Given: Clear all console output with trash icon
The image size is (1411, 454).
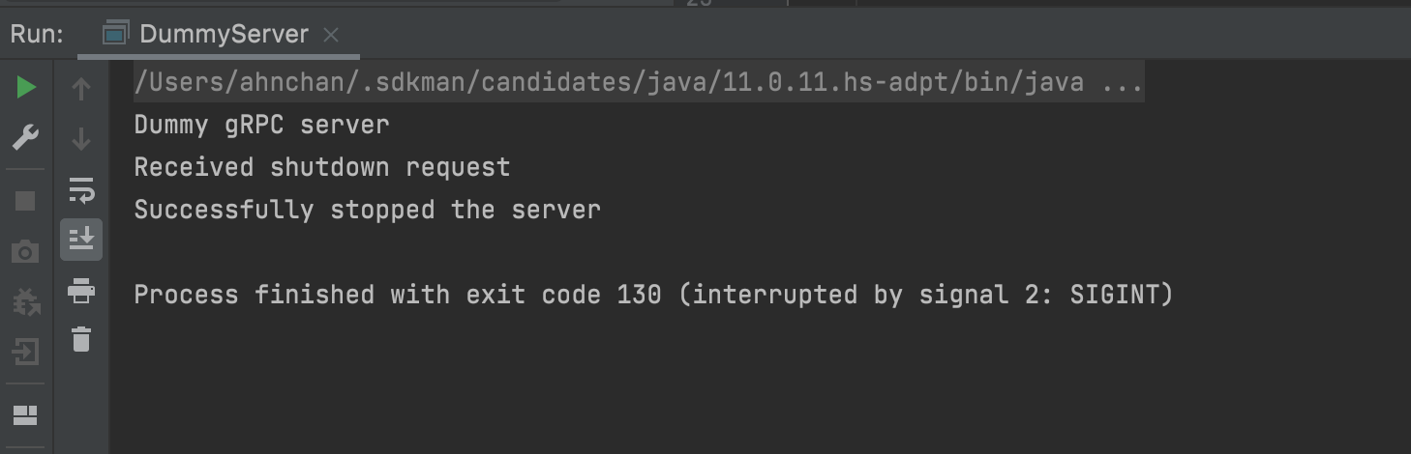Looking at the screenshot, I should (81, 339).
